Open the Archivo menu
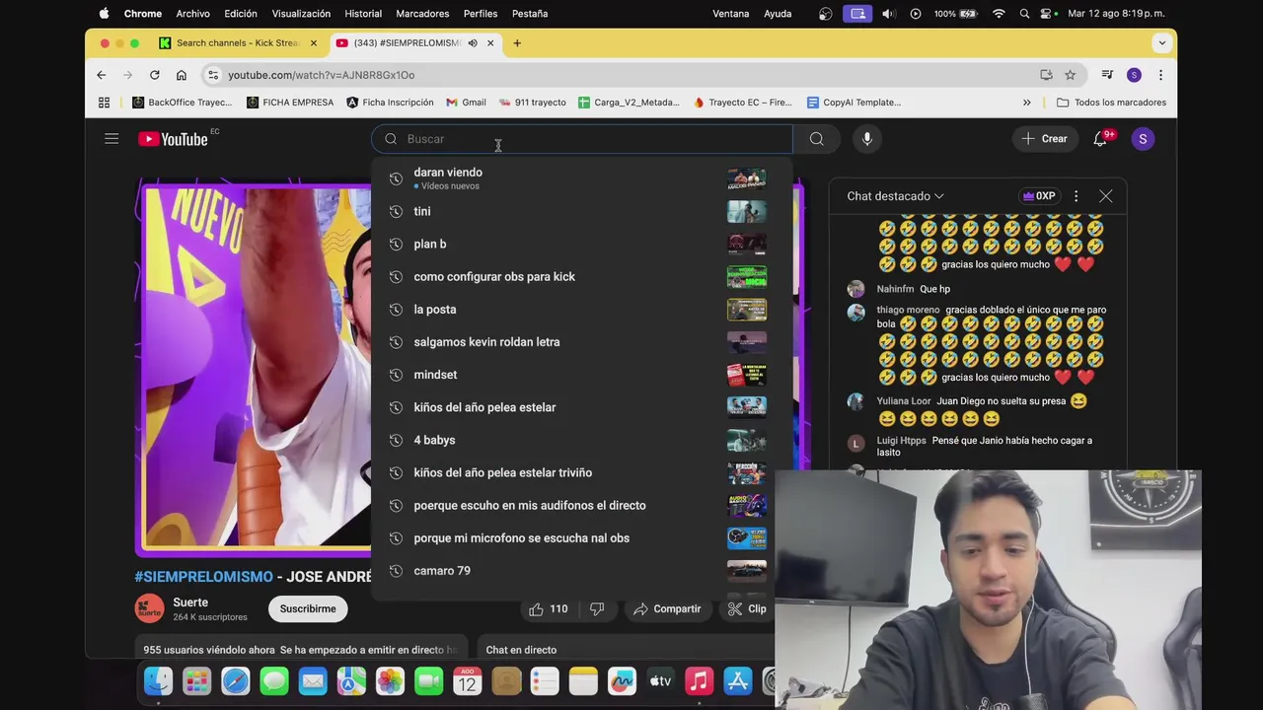 pyautogui.click(x=192, y=14)
